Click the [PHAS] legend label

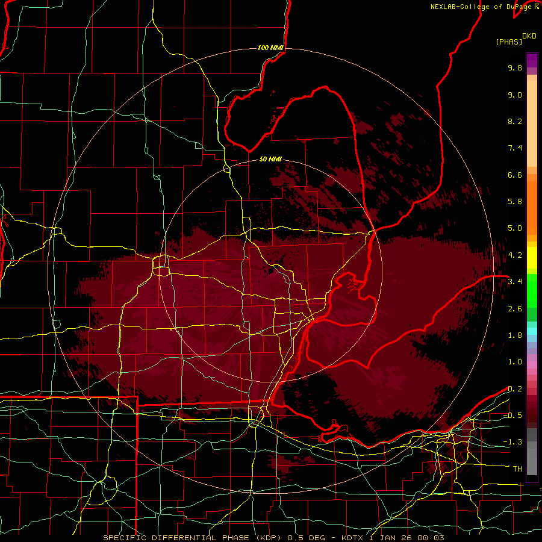[x=509, y=42]
